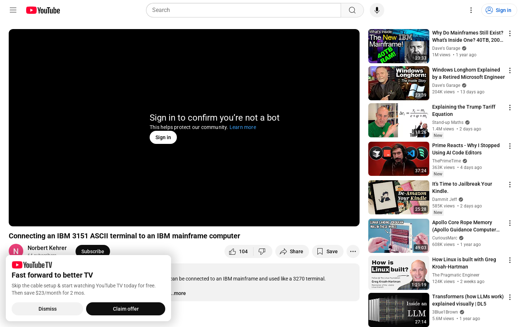Expand the description with ...more
This screenshot has width=523, height=327.
coord(179,293)
